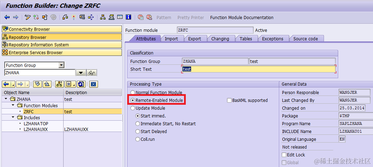Switch to the Export tab
The image size is (373, 167).
[195, 39]
